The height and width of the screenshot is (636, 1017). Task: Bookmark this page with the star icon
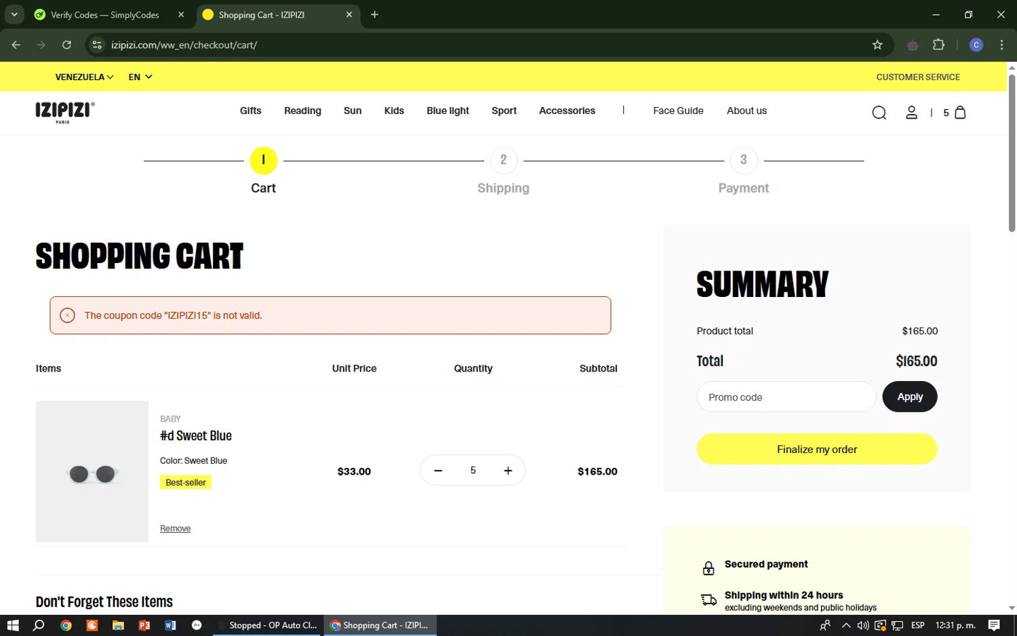[x=877, y=45]
